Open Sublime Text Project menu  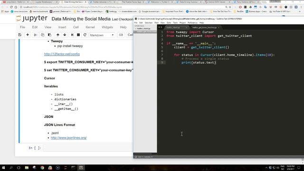click(x=182, y=23)
